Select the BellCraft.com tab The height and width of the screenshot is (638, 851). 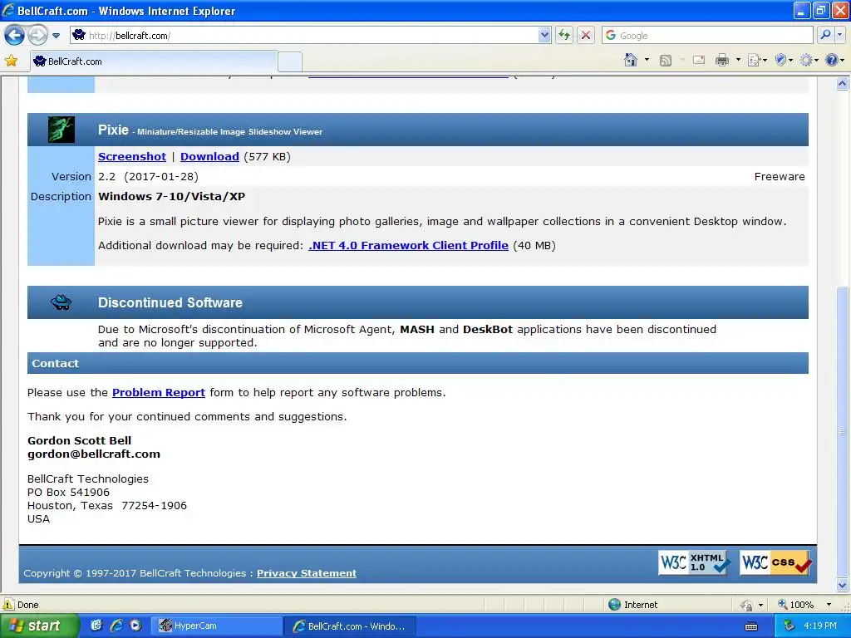(153, 61)
